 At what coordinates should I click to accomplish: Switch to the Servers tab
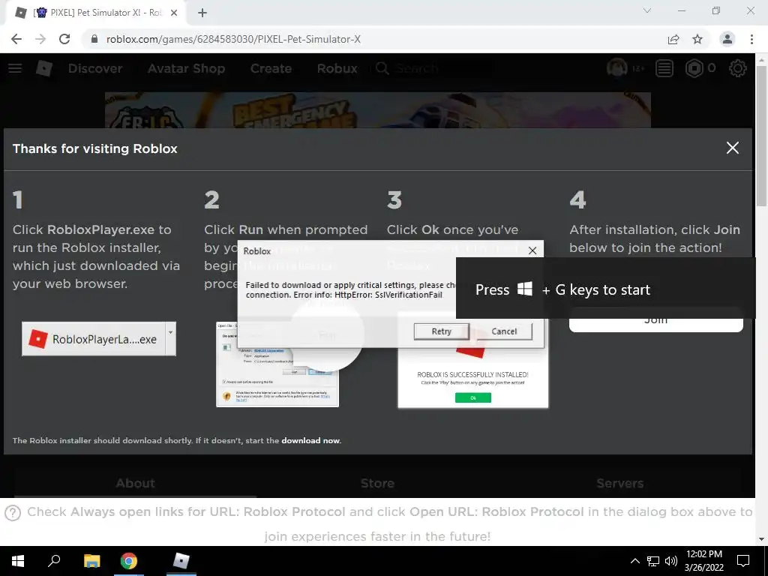click(x=619, y=483)
